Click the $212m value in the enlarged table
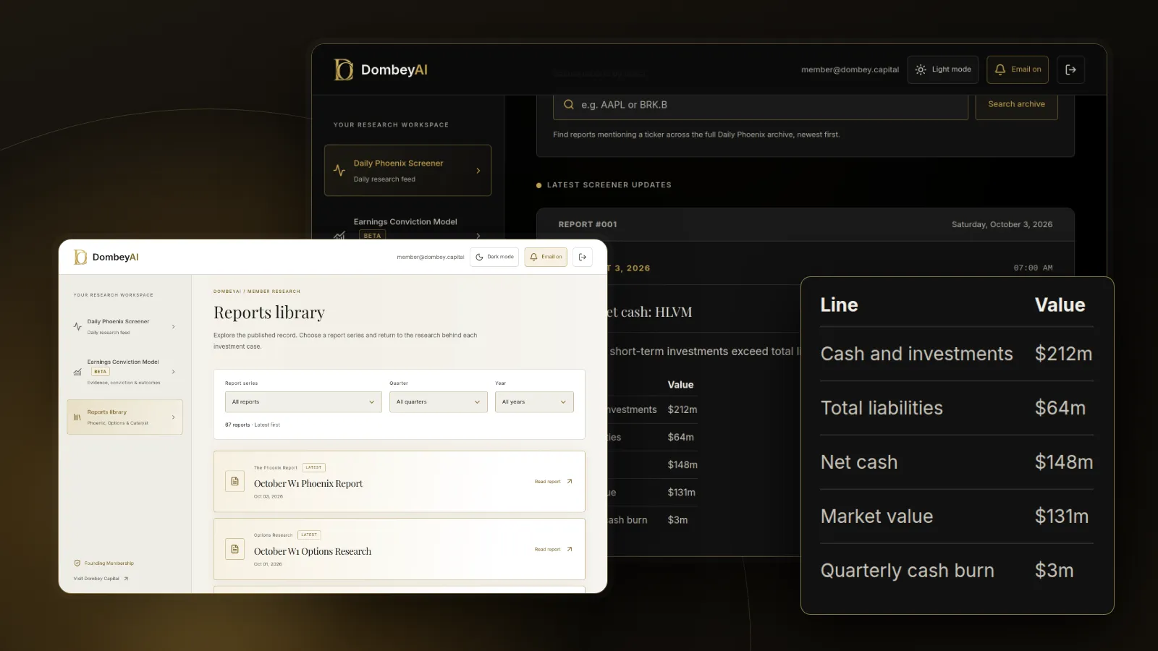 (x=1063, y=354)
